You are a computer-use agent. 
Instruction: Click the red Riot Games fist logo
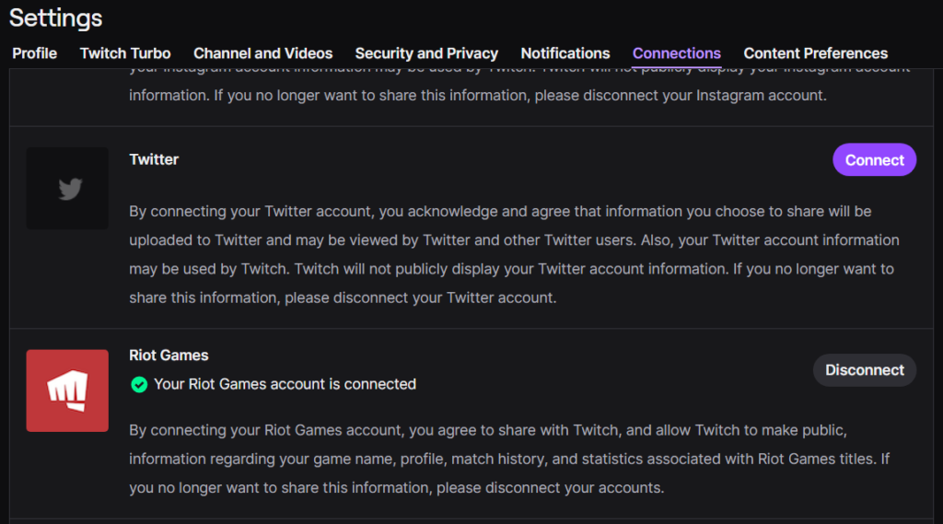[67, 390]
